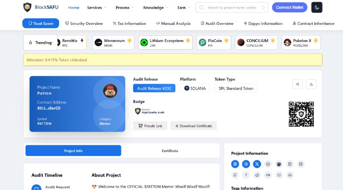Click the '8XrJ...s8erG9' contract address

[x=49, y=108]
